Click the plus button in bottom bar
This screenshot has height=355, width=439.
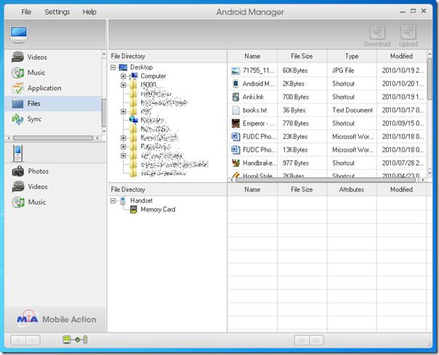18,340
